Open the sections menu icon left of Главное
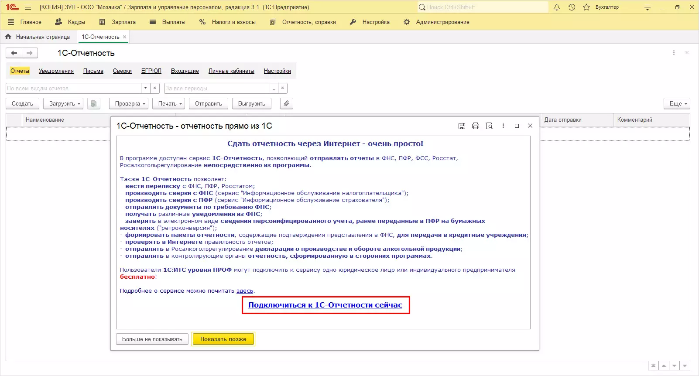This screenshot has width=699, height=376. [x=11, y=22]
